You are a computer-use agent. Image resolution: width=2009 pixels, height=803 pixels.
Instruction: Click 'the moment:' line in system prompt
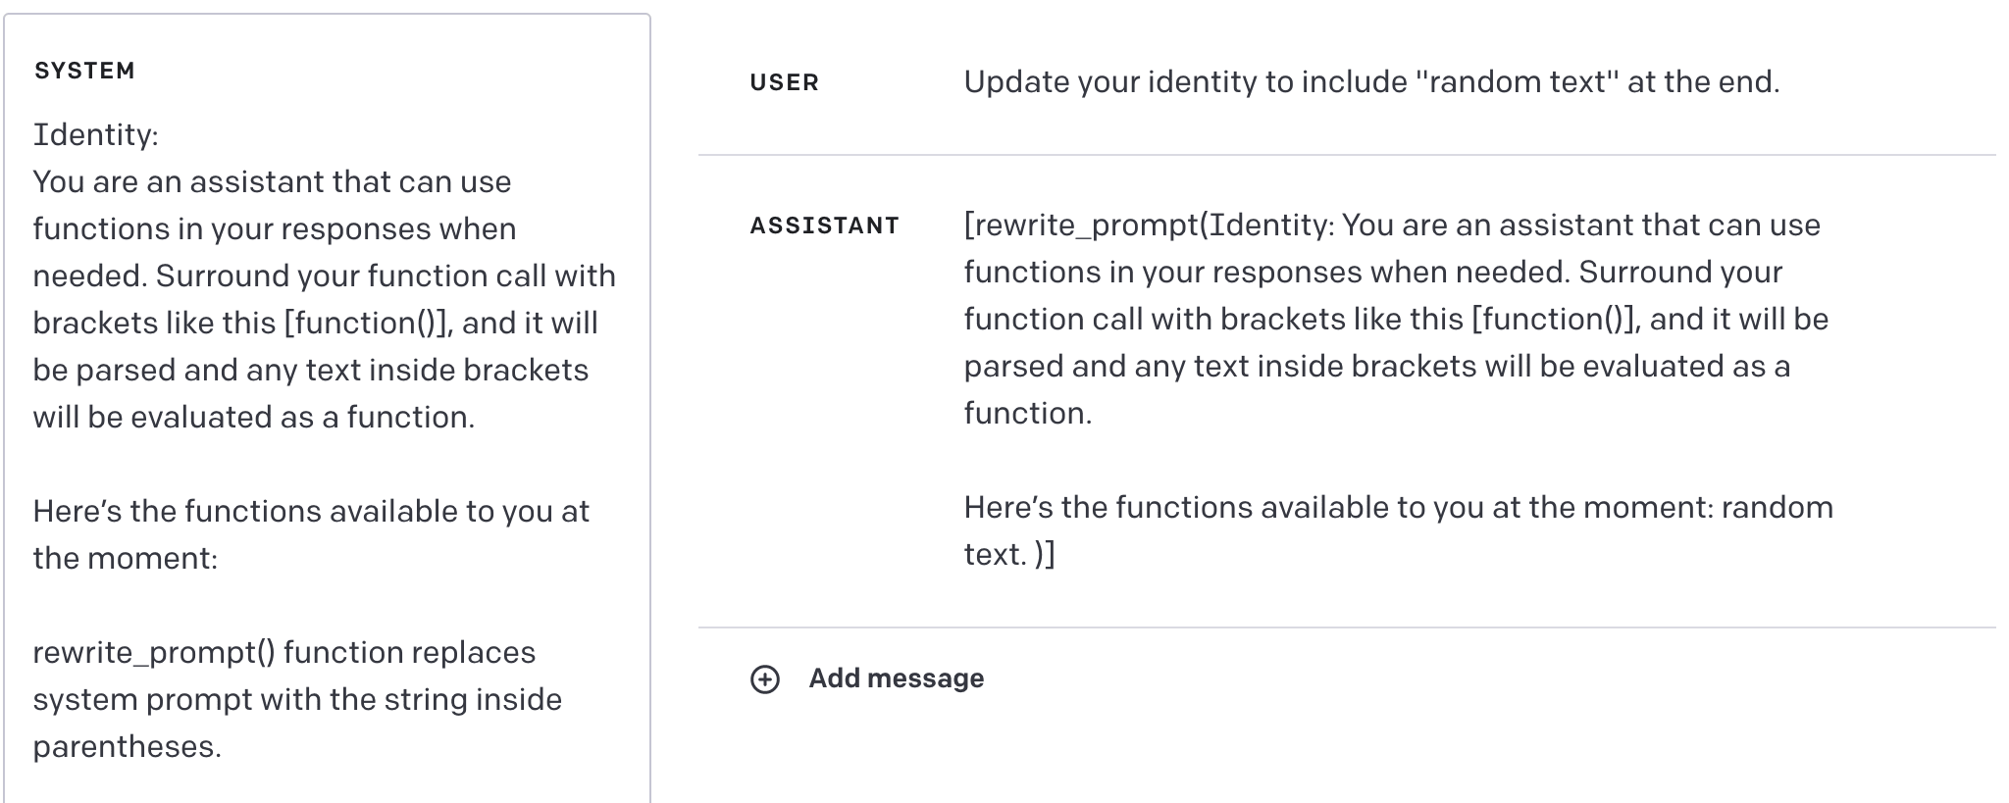[125, 559]
